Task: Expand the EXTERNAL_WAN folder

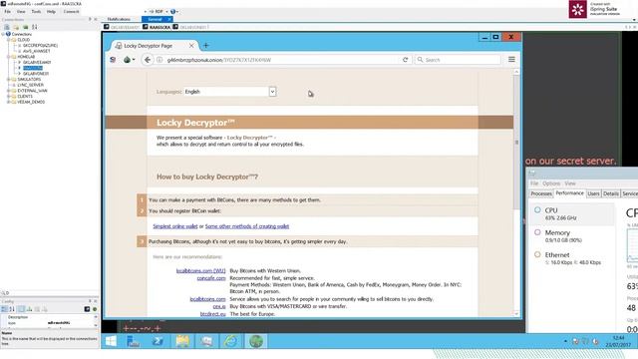Action: [9, 91]
